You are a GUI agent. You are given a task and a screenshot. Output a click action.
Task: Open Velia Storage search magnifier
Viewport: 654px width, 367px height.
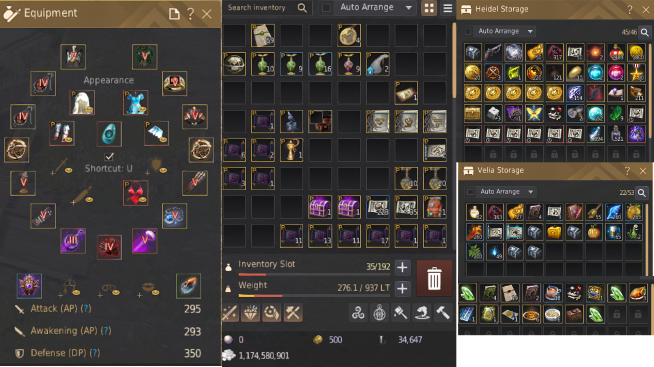(642, 193)
